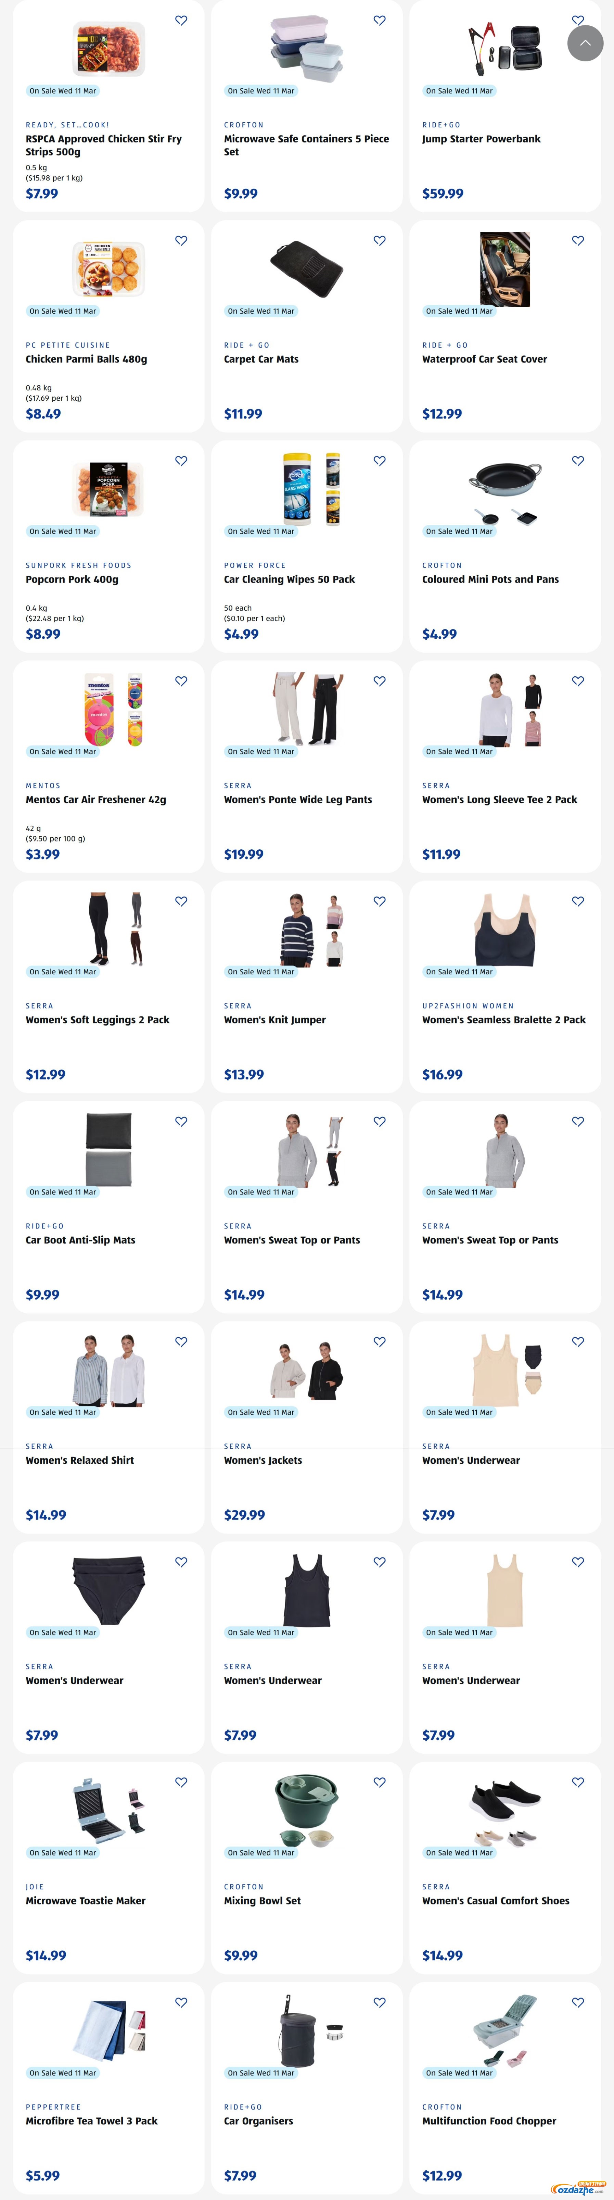Image resolution: width=614 pixels, height=2200 pixels.
Task: View the Chicken Parmi Balls product image
Action: pos(108,269)
